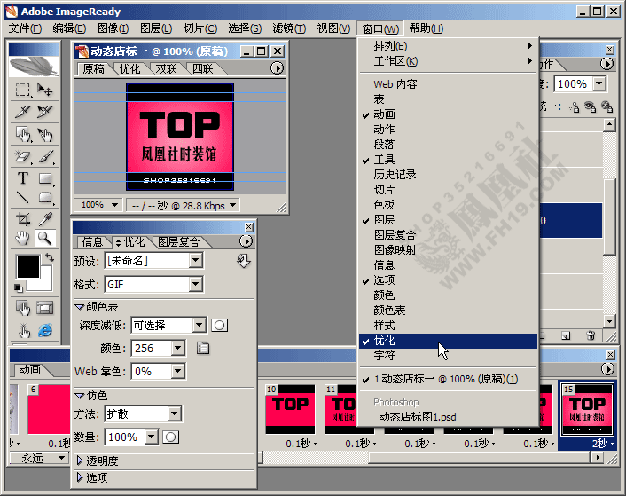The width and height of the screenshot is (626, 496).
Task: Collapse the 颜色表 section
Action: (80, 307)
